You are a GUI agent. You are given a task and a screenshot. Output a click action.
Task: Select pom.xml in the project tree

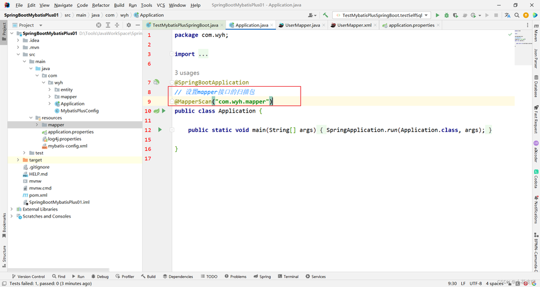[38, 195]
